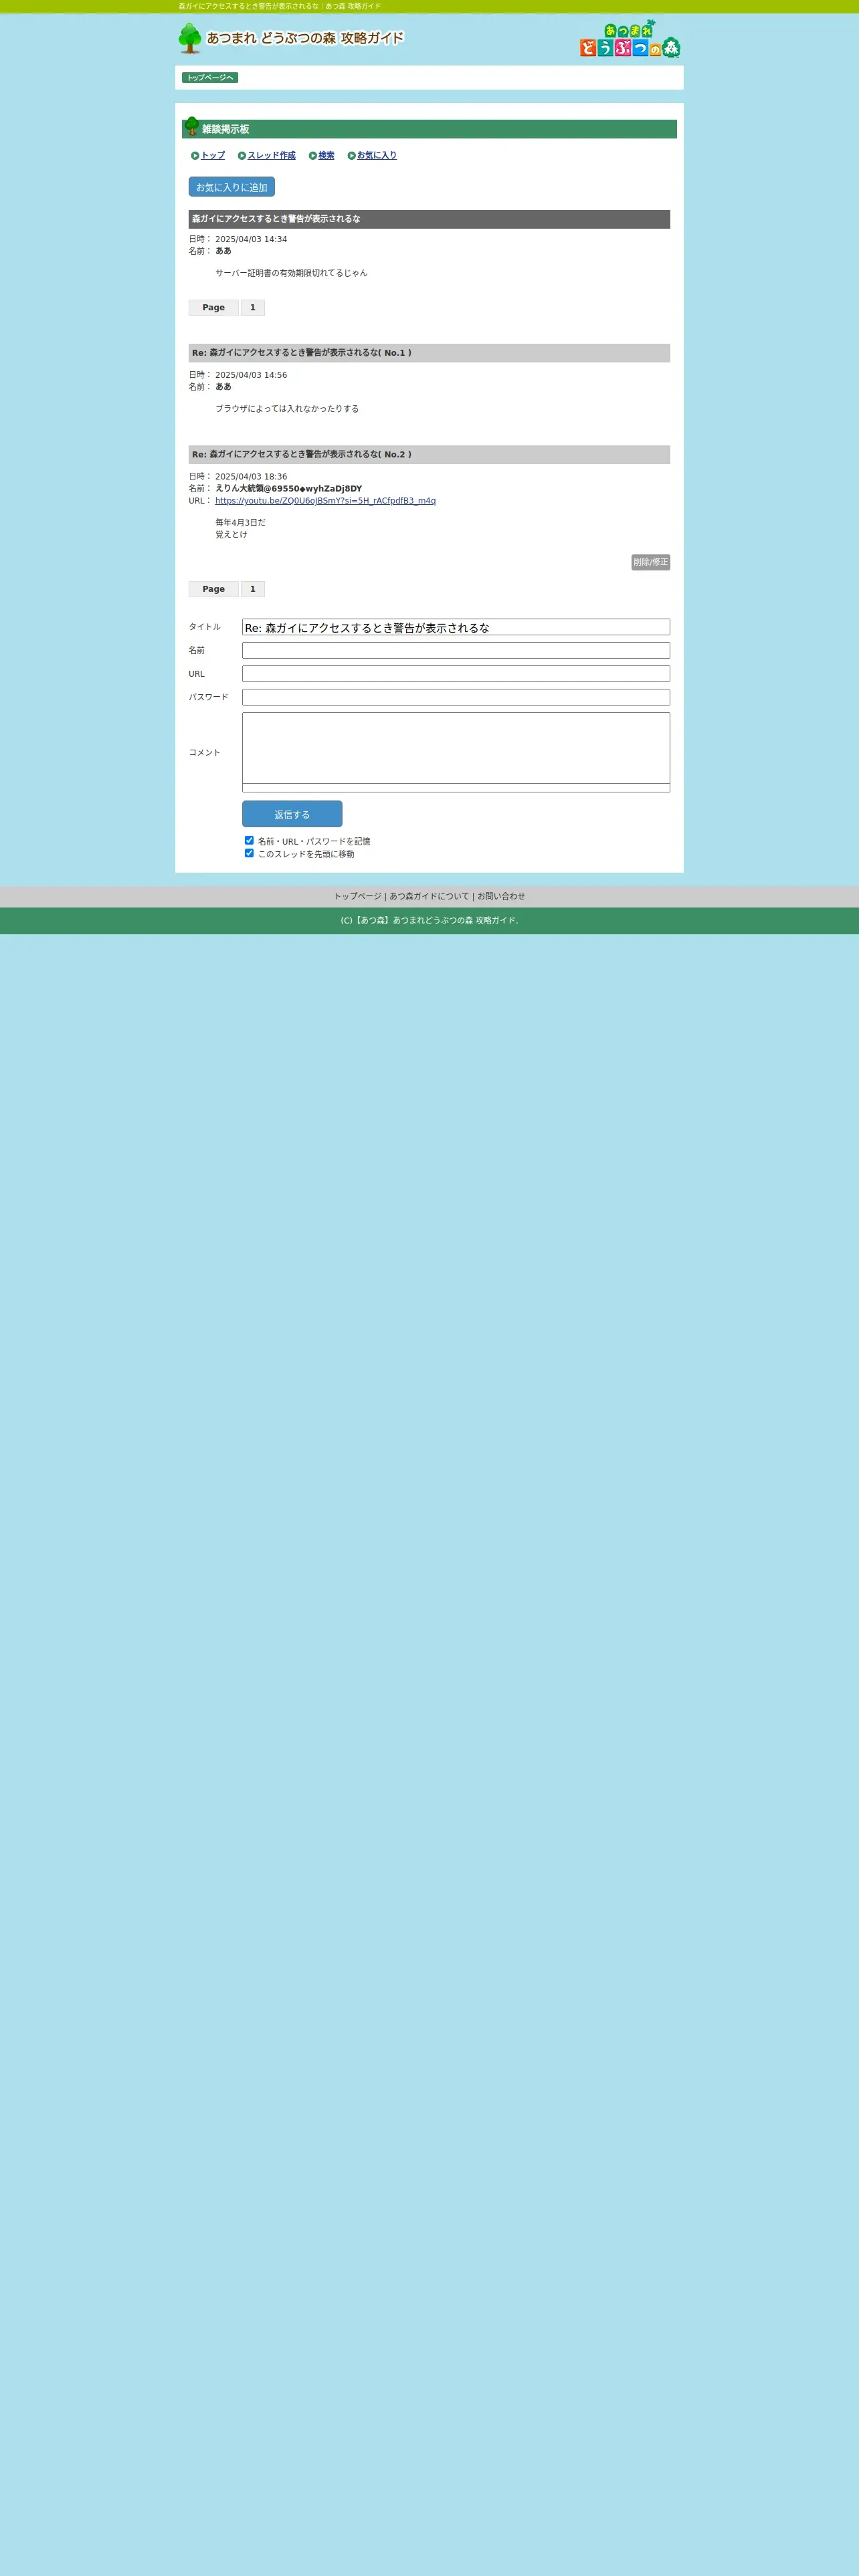This screenshot has width=859, height=2576.
Task: Select page 1 in lower pager
Action: pyautogui.click(x=253, y=590)
